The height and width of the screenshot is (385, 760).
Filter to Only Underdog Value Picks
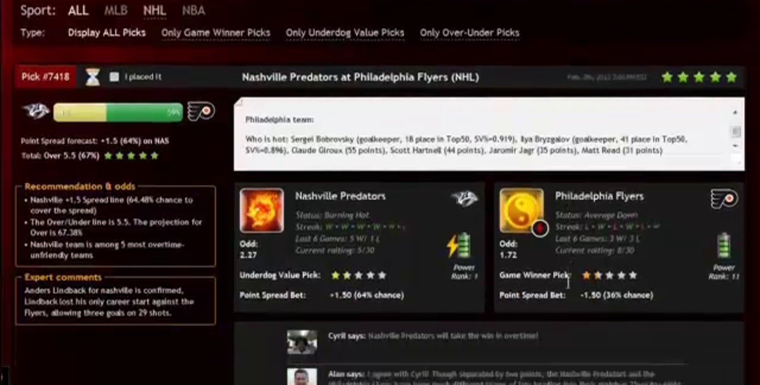345,33
